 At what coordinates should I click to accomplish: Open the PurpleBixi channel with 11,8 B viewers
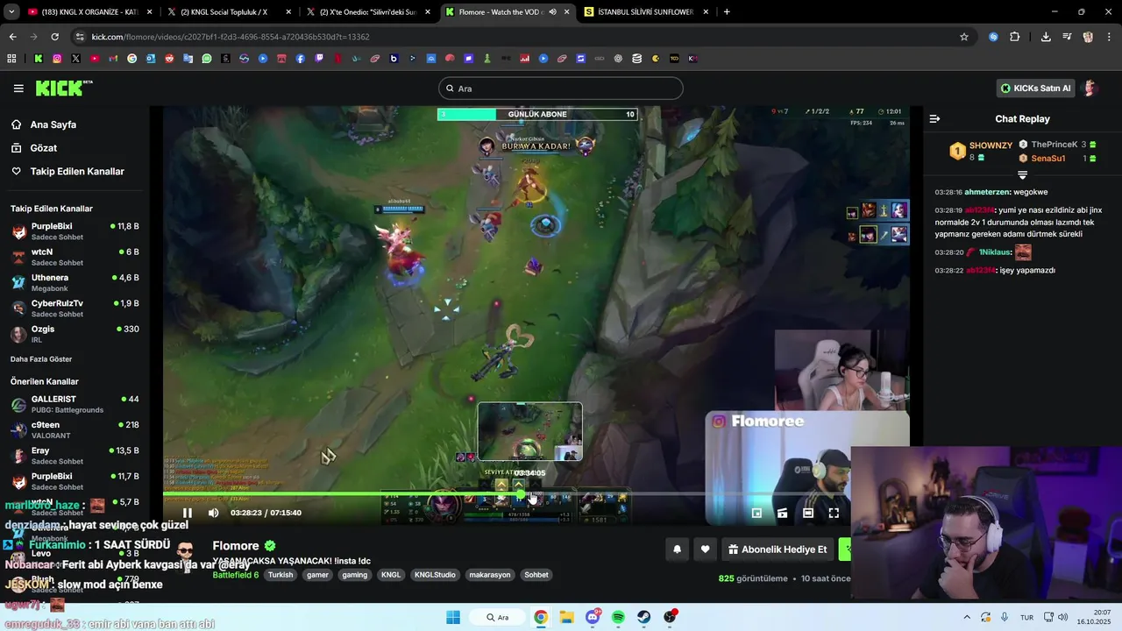tap(75, 231)
